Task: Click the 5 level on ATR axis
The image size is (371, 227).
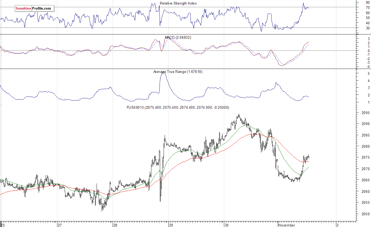Action: (369, 73)
